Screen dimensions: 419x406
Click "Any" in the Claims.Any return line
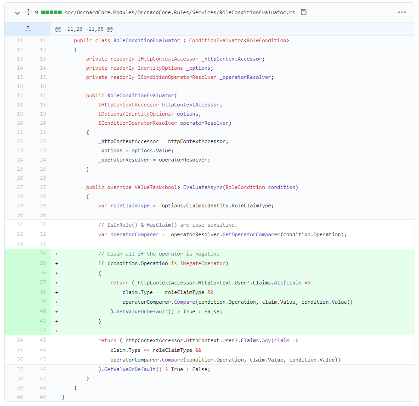tap(266, 340)
